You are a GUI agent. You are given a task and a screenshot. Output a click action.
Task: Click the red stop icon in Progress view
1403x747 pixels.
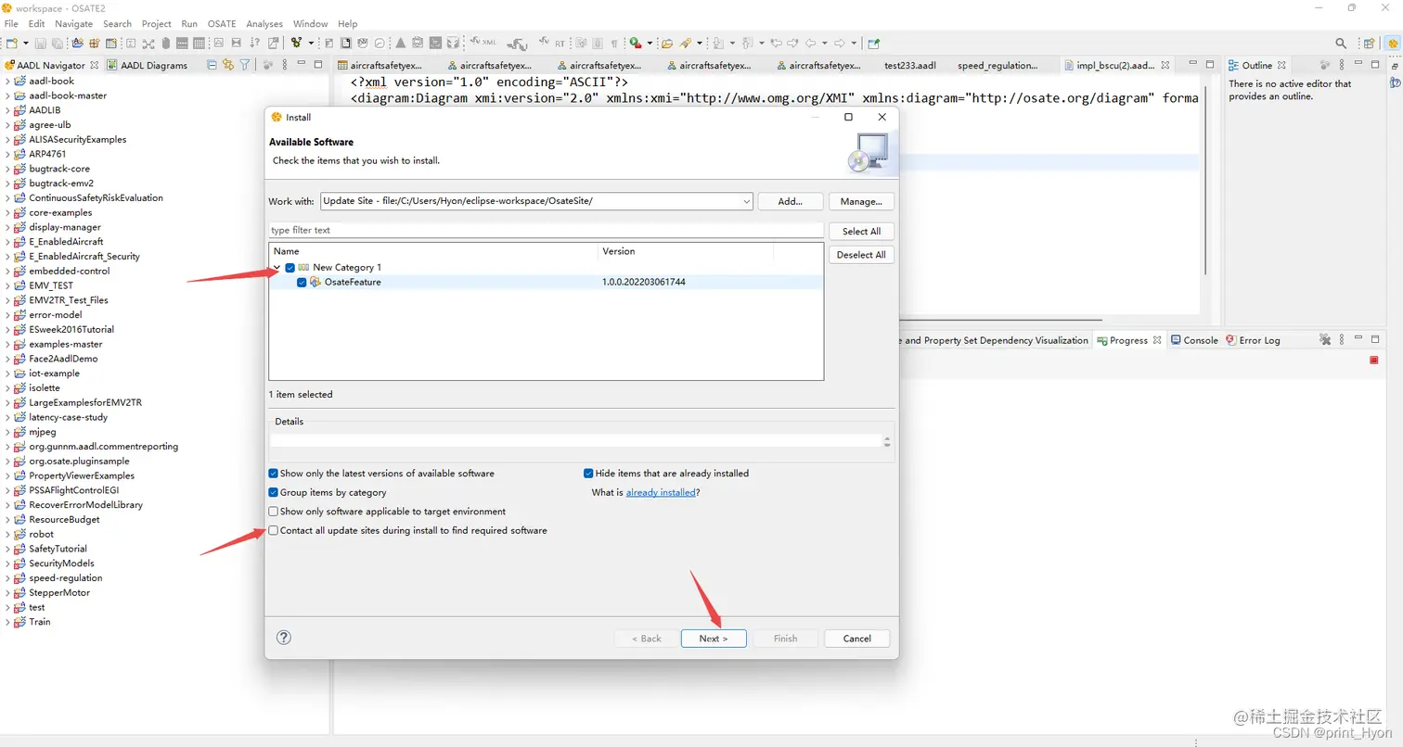[1374, 361]
